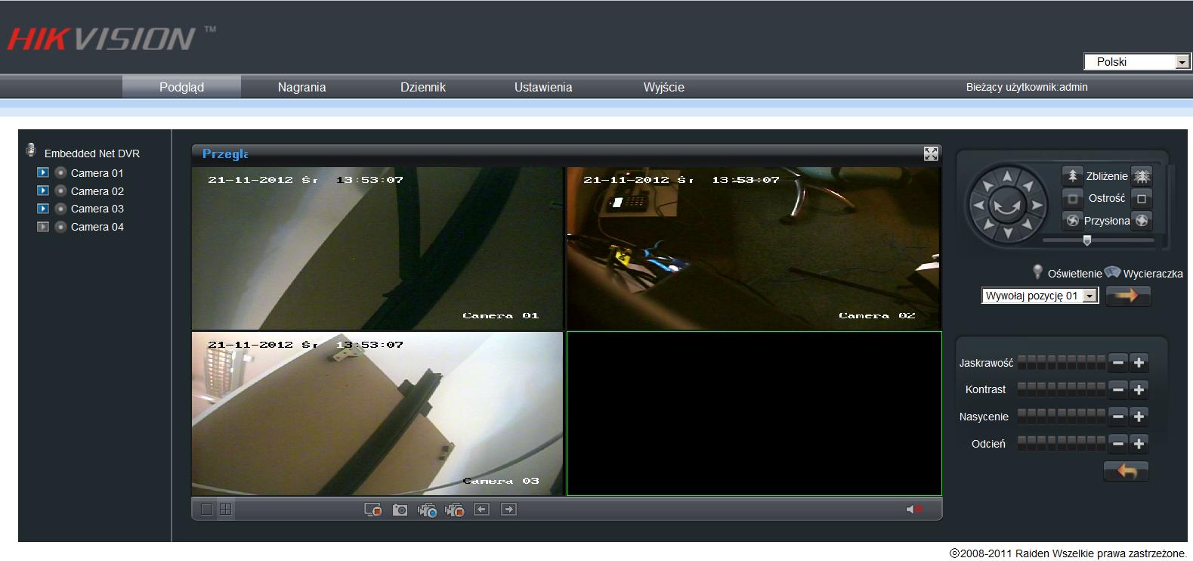1193x561 pixels.
Task: Go to selected preset with orange arrow
Action: [1127, 296]
